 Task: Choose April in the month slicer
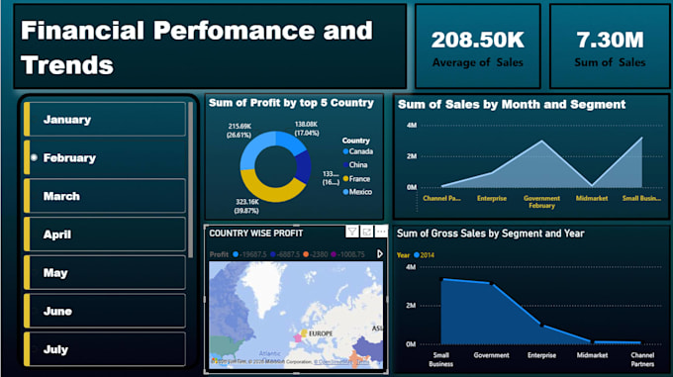click(106, 235)
